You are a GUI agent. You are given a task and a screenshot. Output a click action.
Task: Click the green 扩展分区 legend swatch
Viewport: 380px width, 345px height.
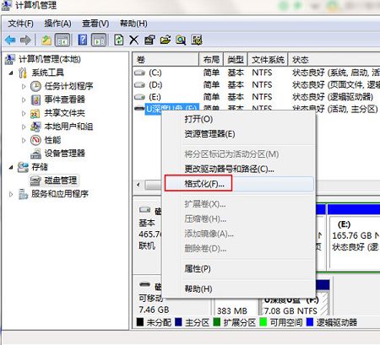[x=217, y=322]
